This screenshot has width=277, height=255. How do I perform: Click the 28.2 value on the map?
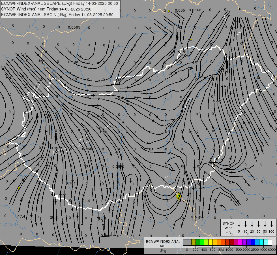point(54,217)
